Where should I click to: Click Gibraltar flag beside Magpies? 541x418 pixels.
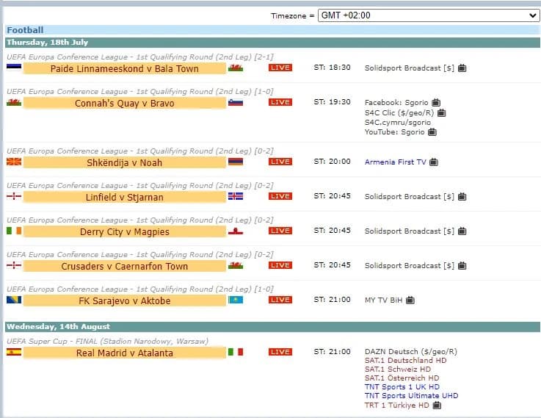coord(236,231)
